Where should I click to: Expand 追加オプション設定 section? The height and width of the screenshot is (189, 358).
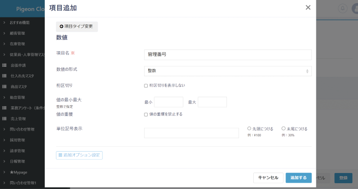(x=79, y=155)
